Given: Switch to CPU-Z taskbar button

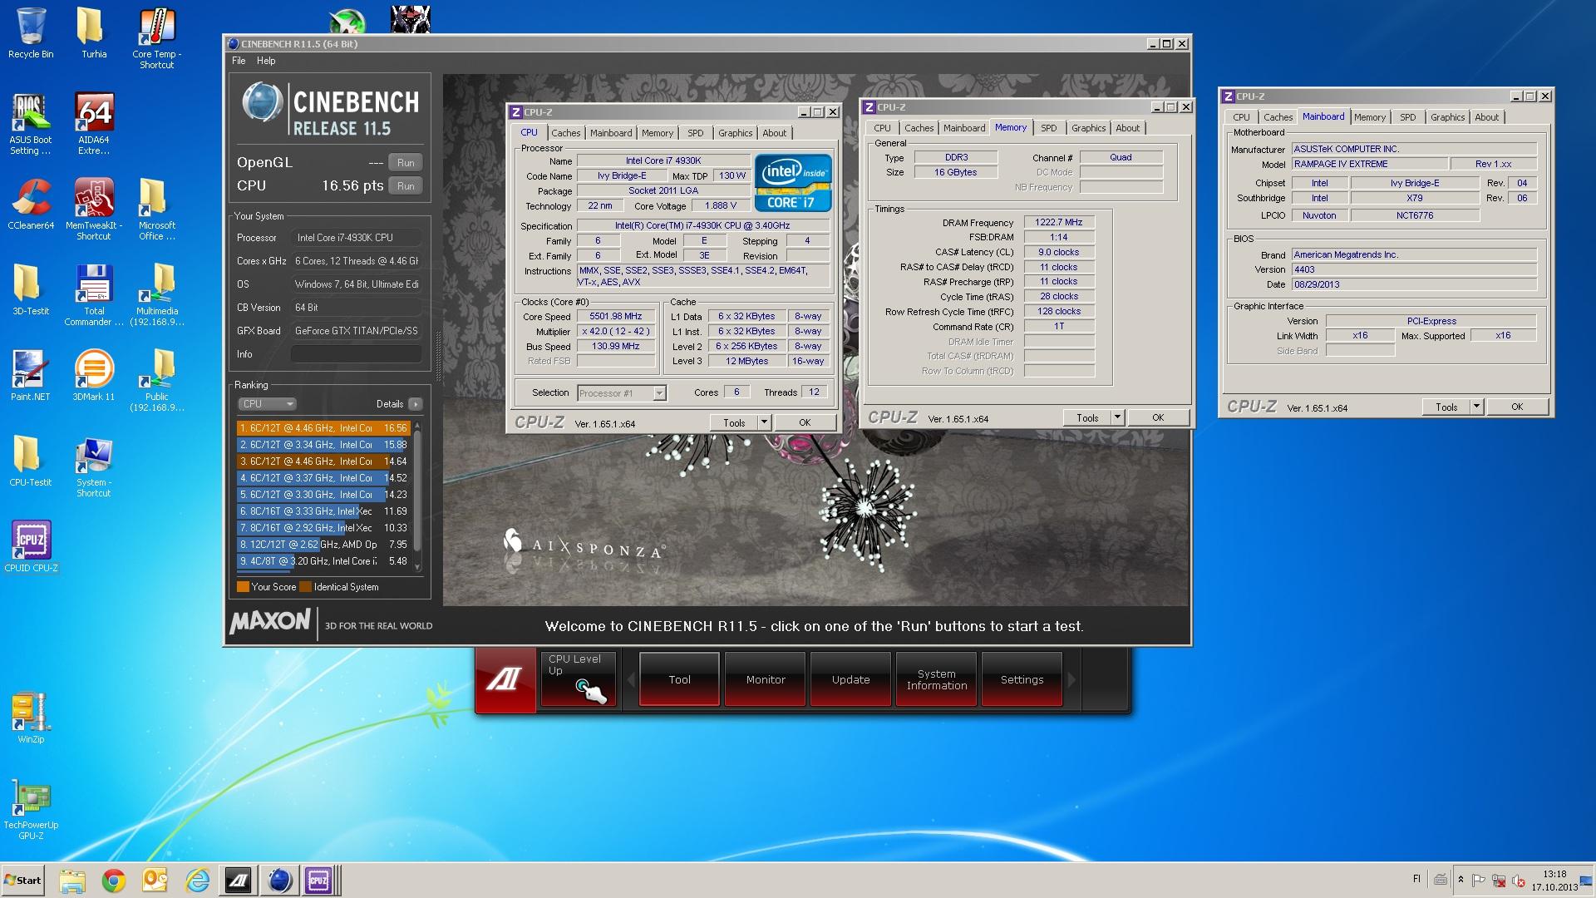Looking at the screenshot, I should click(319, 880).
